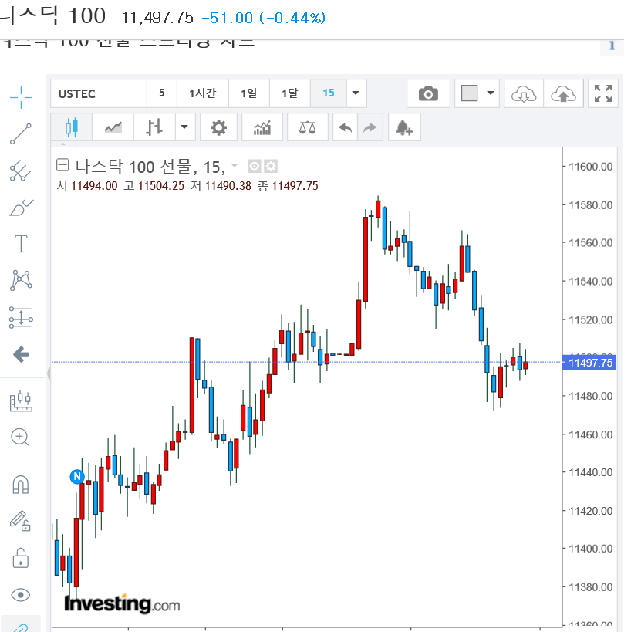Select area line chart style
The width and height of the screenshot is (631, 632).
[x=113, y=127]
